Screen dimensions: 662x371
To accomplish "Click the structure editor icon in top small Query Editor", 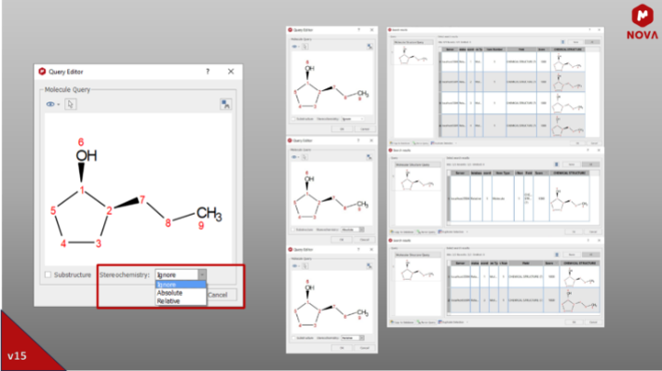I will coord(370,46).
